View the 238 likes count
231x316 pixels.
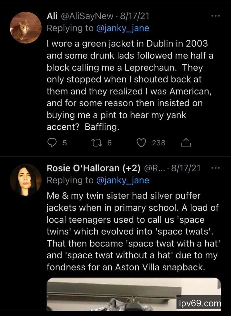coord(159,143)
